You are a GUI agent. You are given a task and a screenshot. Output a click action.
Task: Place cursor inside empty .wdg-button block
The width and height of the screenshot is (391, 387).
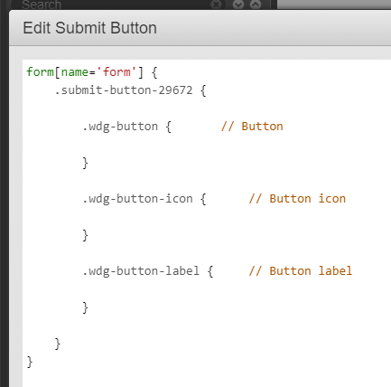181,145
